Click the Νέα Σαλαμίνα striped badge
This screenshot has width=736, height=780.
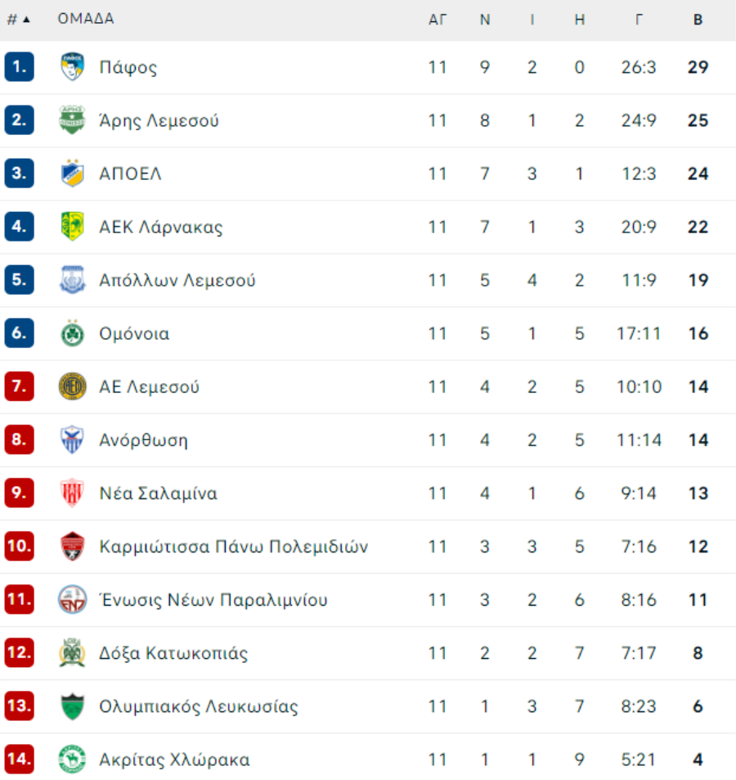72,493
